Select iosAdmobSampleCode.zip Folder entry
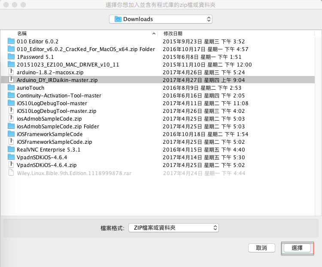The image size is (322, 267). pos(58,126)
